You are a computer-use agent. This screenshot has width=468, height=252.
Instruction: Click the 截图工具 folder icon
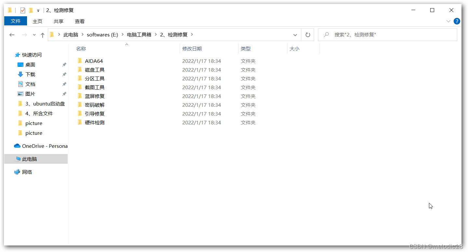80,87
